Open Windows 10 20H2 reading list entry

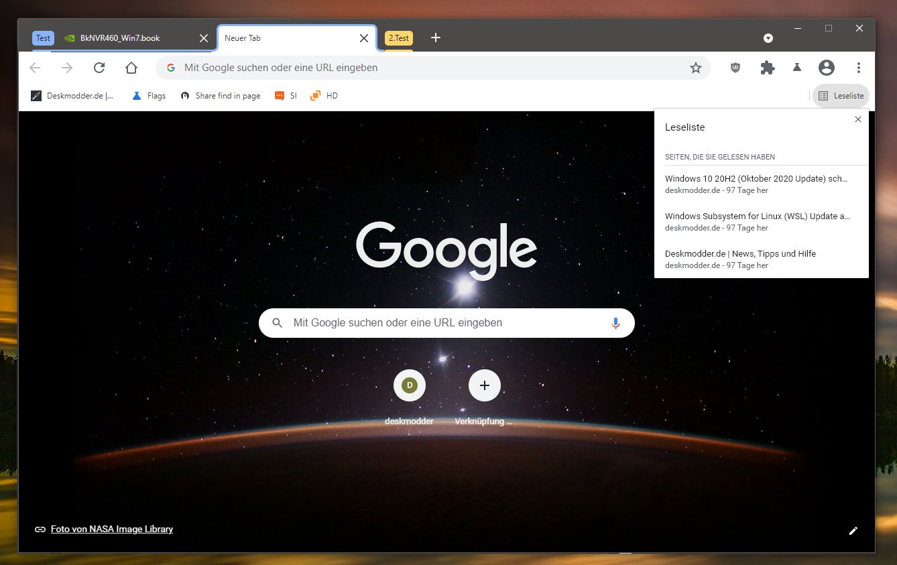(x=761, y=184)
